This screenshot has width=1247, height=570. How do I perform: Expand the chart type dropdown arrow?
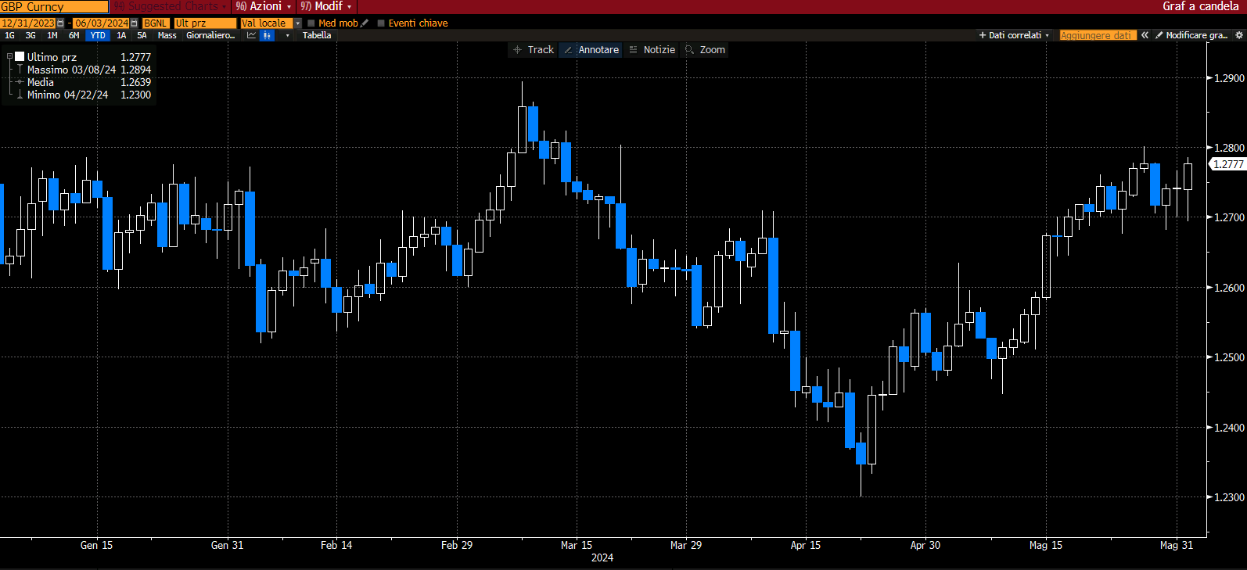tap(287, 35)
